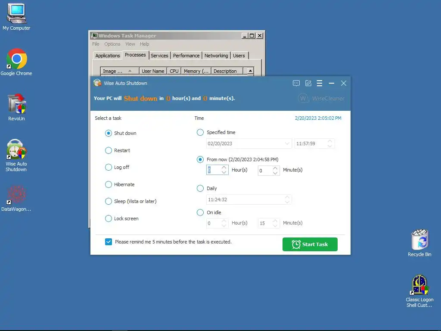Increase the On idle Hour(s) value

click(224, 221)
